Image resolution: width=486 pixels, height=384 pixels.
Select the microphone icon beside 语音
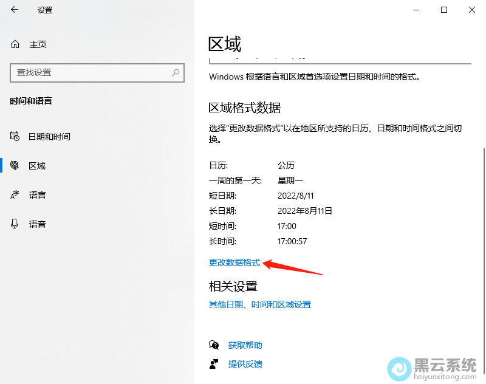15,224
